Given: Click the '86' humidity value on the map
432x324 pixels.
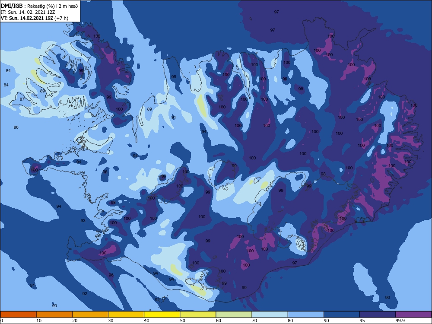Looking at the screenshot, I should pyautogui.click(x=16, y=127).
